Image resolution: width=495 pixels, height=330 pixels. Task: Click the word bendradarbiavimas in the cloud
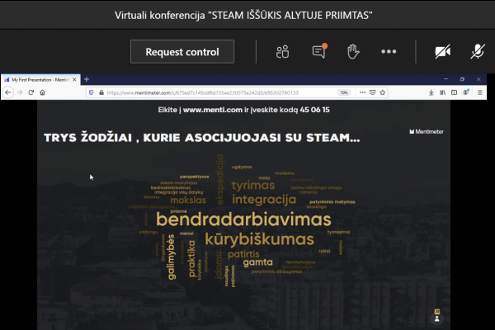click(243, 219)
